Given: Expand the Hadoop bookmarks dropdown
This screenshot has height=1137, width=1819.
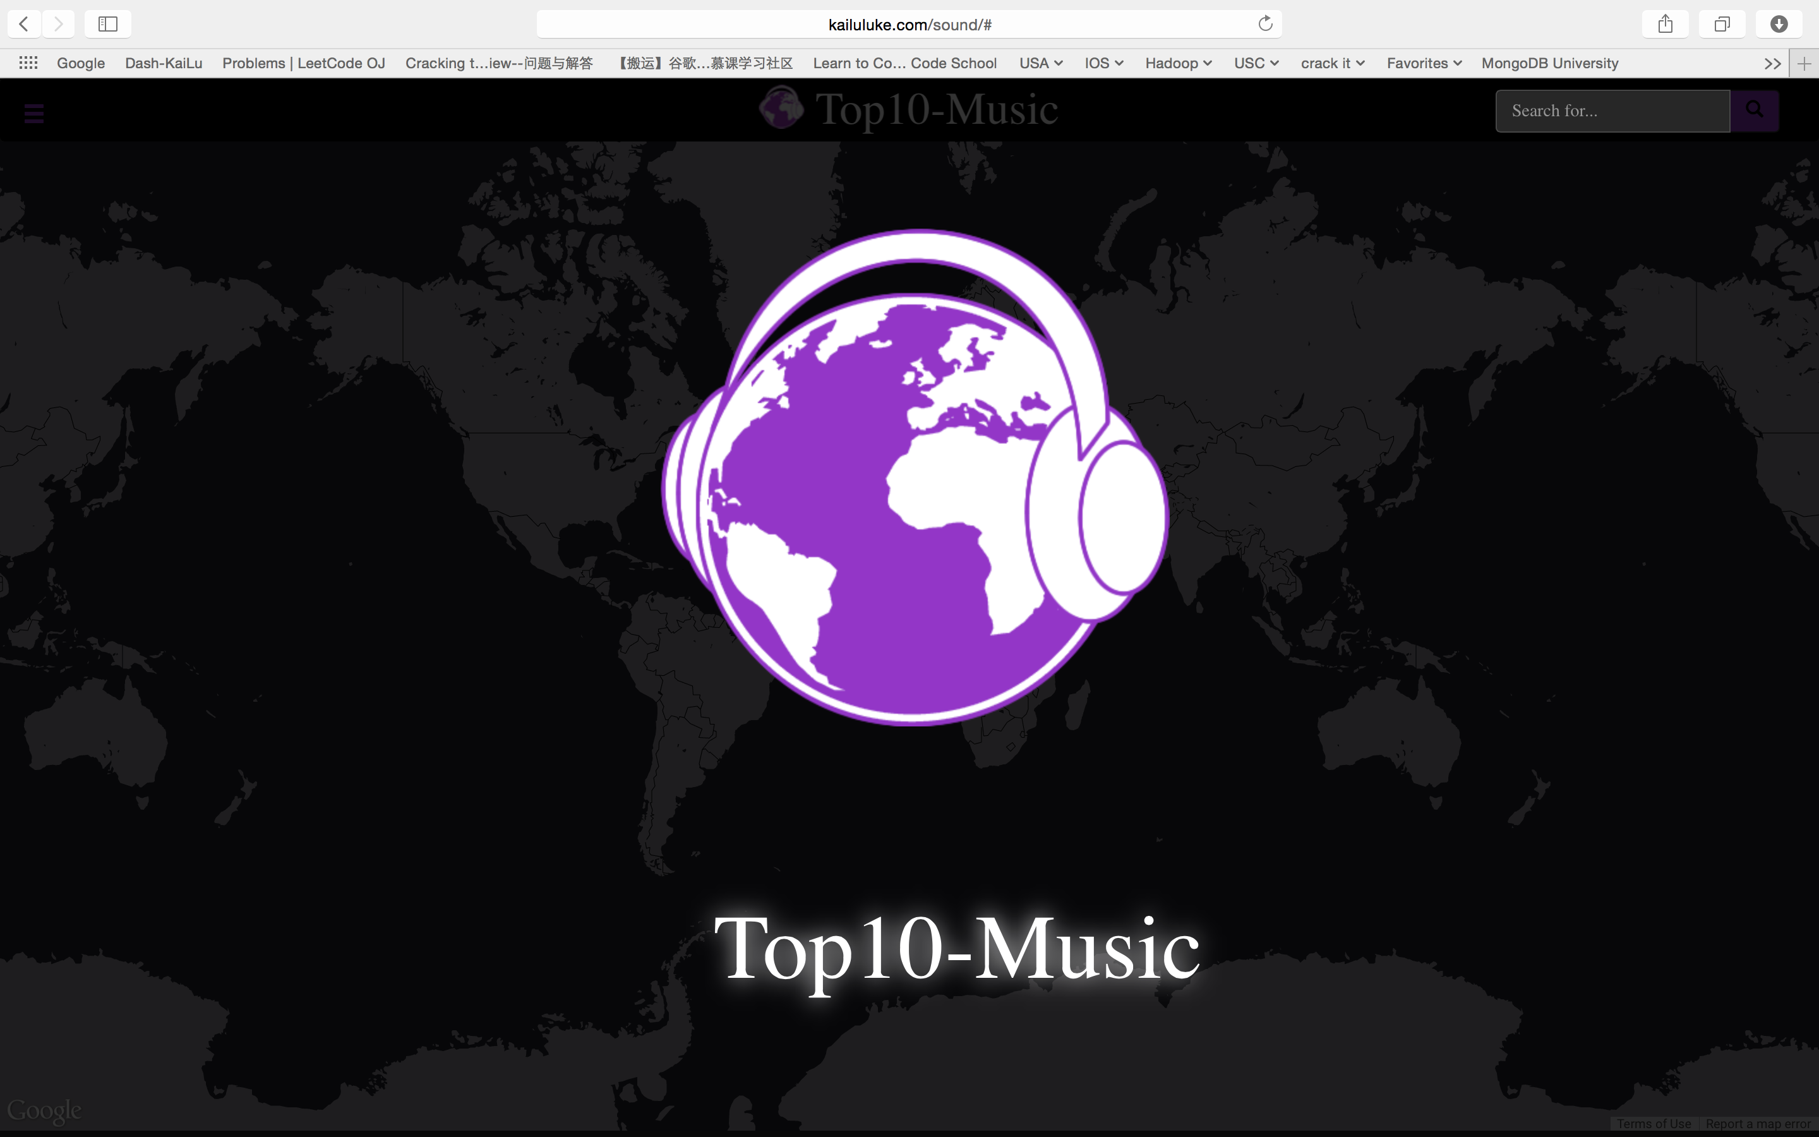Looking at the screenshot, I should (x=1178, y=63).
